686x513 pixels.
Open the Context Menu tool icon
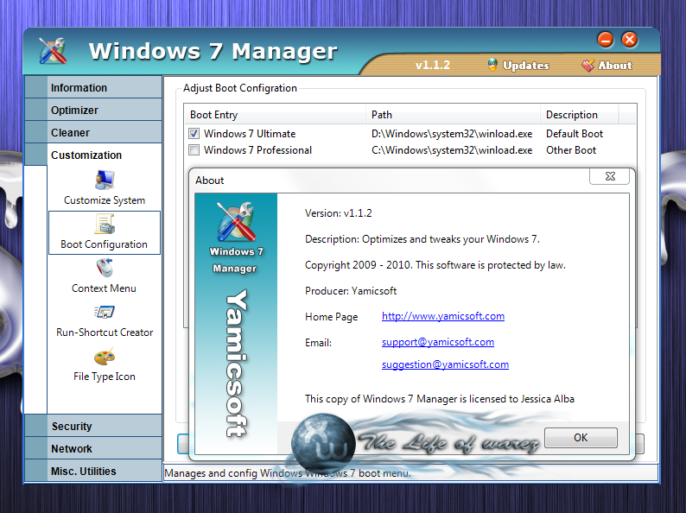pos(105,268)
